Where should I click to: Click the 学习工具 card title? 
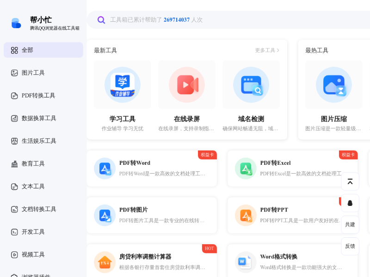[x=123, y=119]
